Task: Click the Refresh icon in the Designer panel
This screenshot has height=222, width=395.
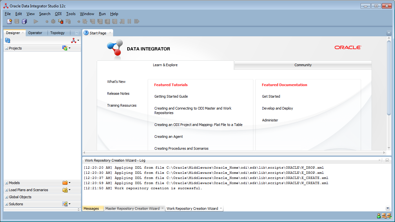Action: 7,40
